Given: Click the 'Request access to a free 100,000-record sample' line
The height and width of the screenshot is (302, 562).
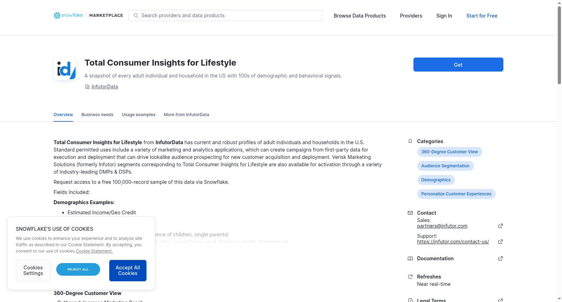Looking at the screenshot, I should point(141,182).
